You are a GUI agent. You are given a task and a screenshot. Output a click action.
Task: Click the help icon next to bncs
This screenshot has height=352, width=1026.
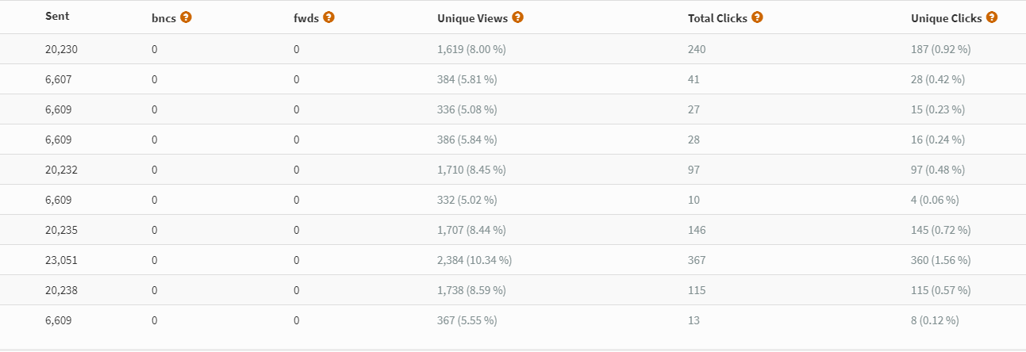click(x=186, y=17)
